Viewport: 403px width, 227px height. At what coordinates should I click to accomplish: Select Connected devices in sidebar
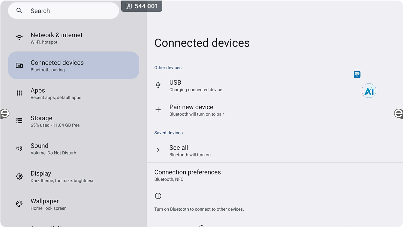coord(73,65)
